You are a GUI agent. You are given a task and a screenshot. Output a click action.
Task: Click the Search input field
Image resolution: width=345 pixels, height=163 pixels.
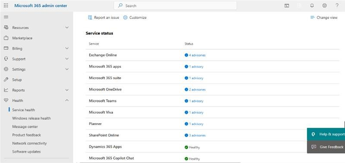coord(175,6)
